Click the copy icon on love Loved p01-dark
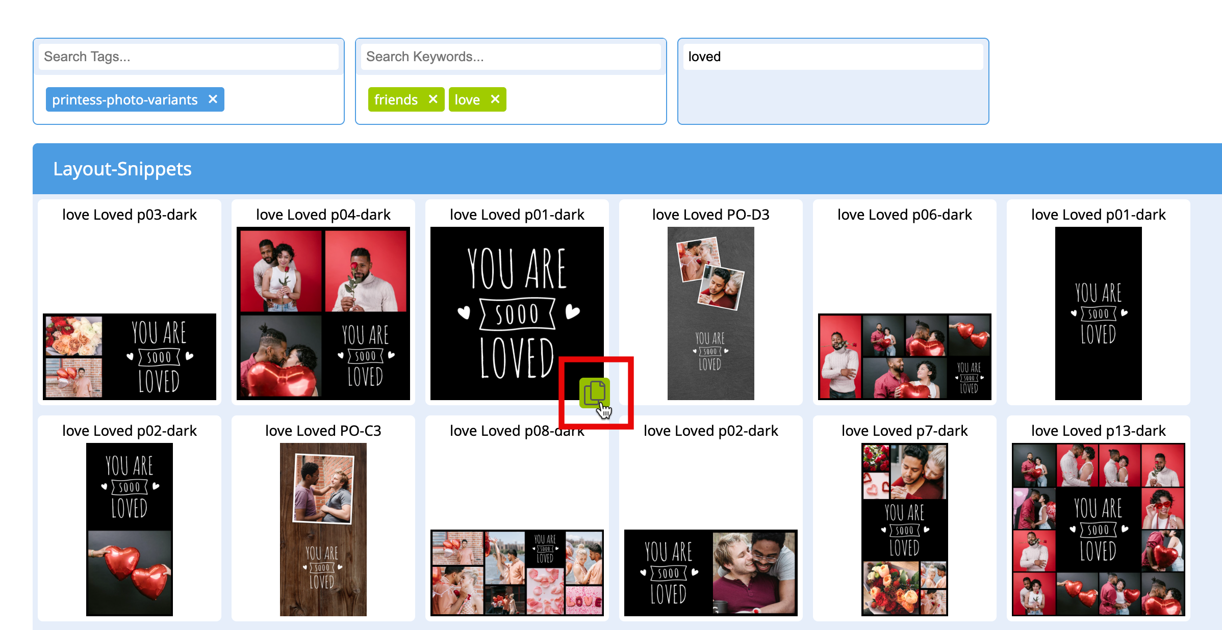 pyautogui.click(x=595, y=392)
